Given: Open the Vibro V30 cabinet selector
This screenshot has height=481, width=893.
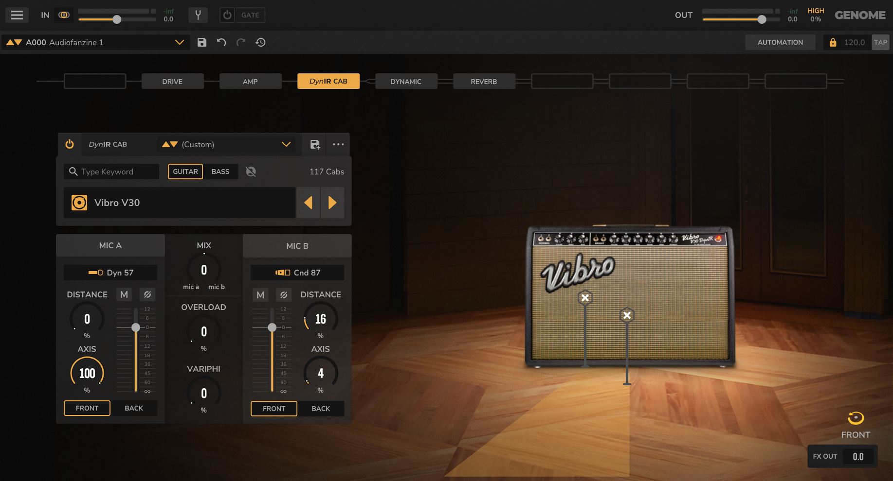Looking at the screenshot, I should point(179,203).
